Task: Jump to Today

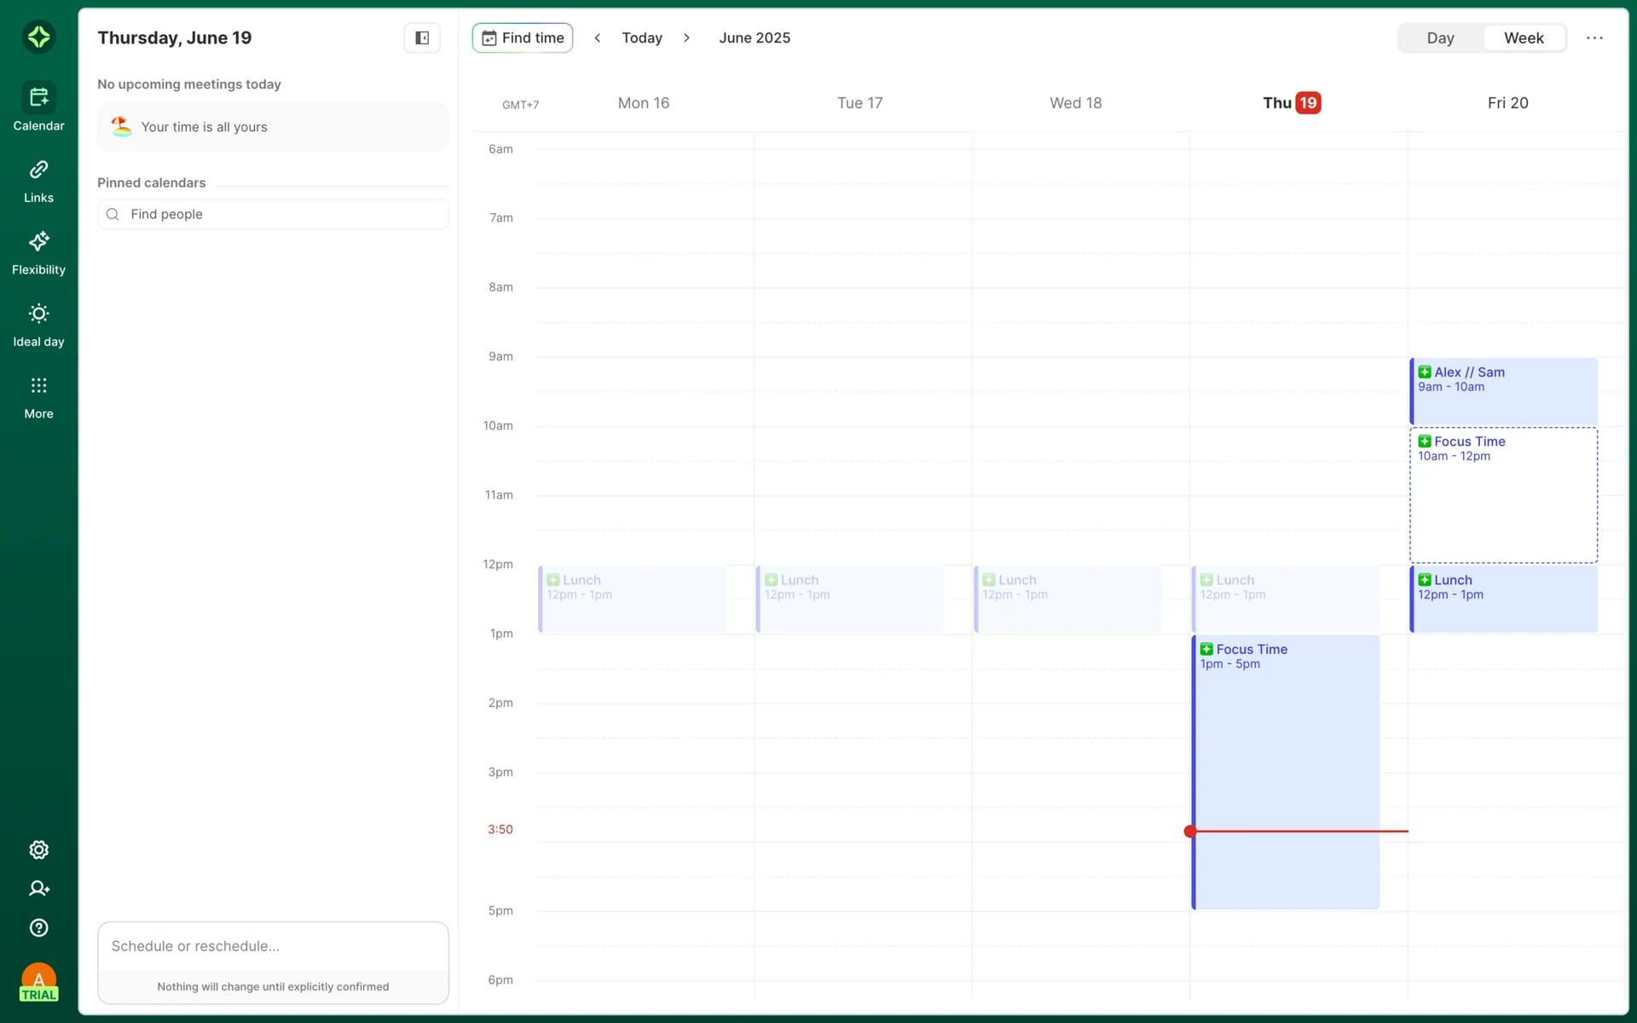Action: tap(641, 38)
